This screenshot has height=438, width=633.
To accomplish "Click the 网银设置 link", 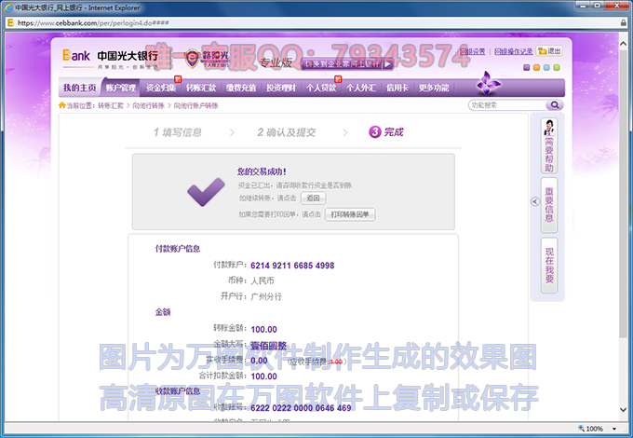I will tap(473, 51).
